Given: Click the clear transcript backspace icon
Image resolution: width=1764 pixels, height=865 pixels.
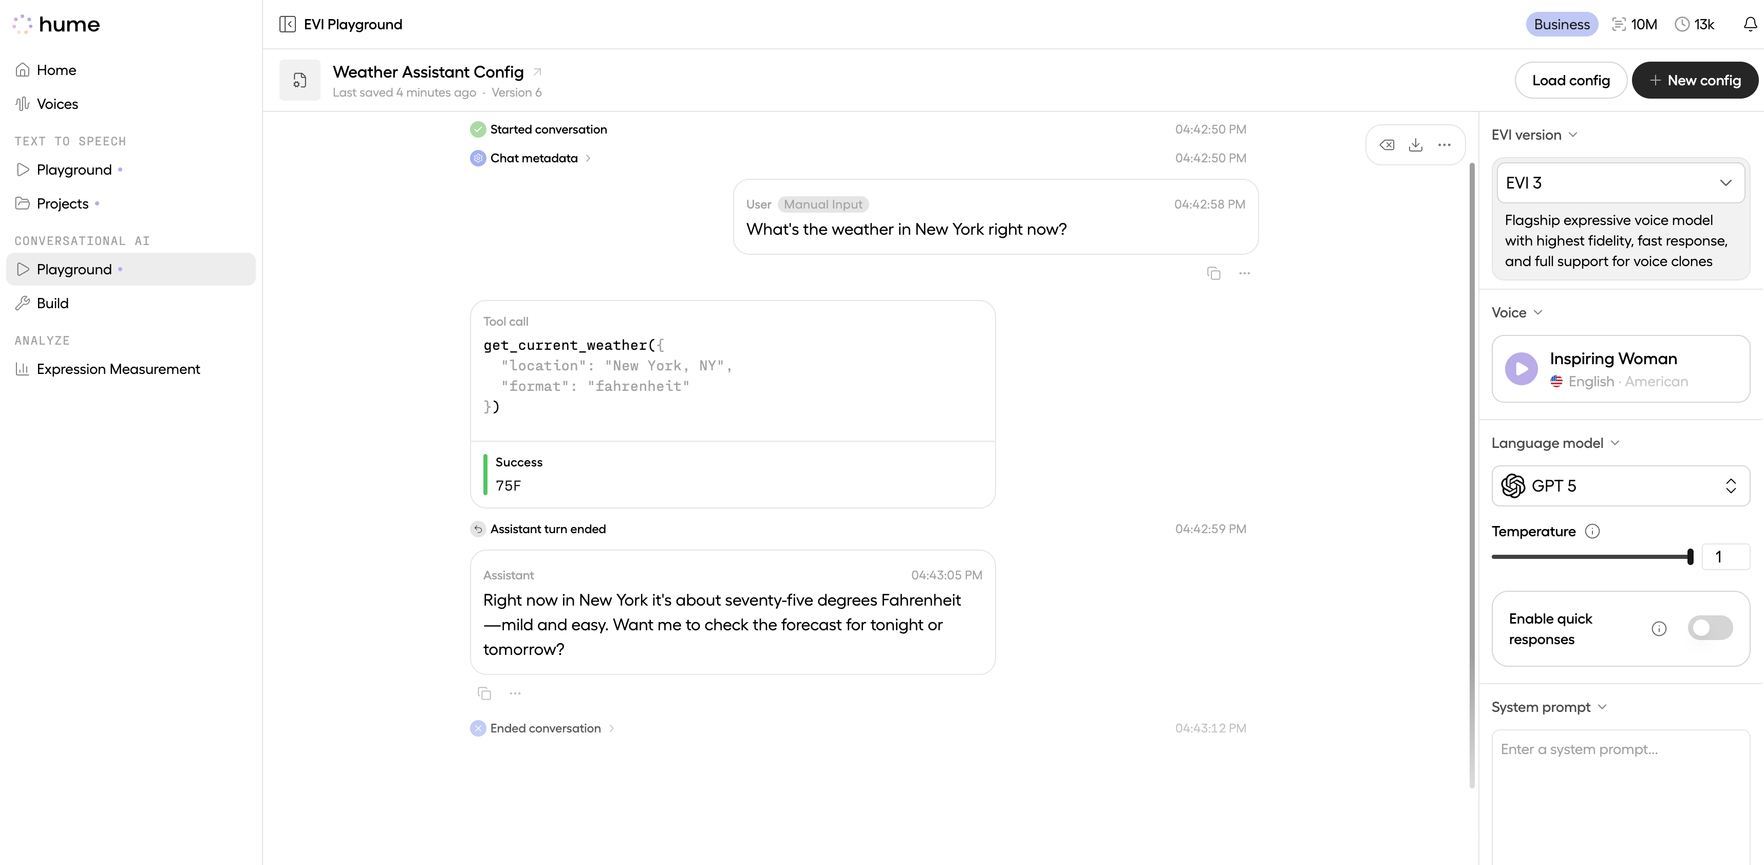Looking at the screenshot, I should [x=1387, y=144].
